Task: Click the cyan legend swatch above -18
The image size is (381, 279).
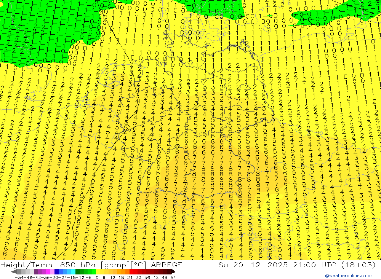Action: click(73, 271)
